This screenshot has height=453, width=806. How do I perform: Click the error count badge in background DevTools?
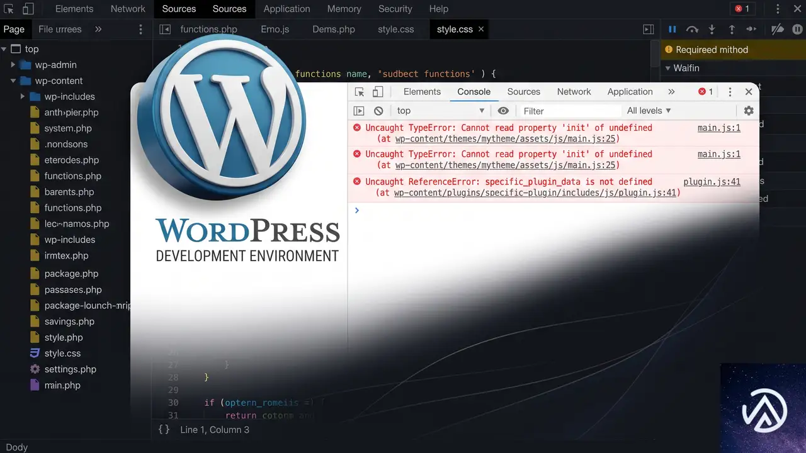tap(742, 9)
